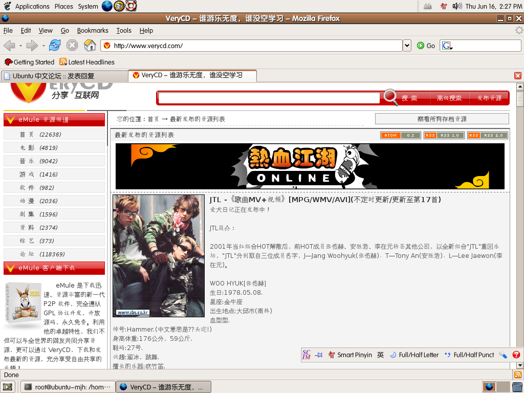This screenshot has width=524, height=393.
Task: Open the Smart Pinyin input method selector
Action: click(x=350, y=355)
